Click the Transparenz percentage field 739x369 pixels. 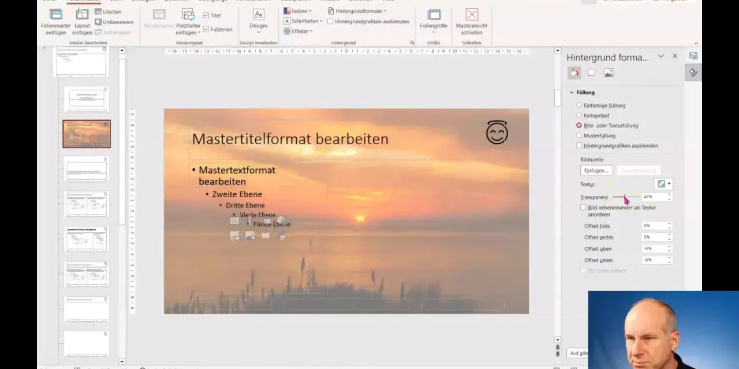click(654, 197)
